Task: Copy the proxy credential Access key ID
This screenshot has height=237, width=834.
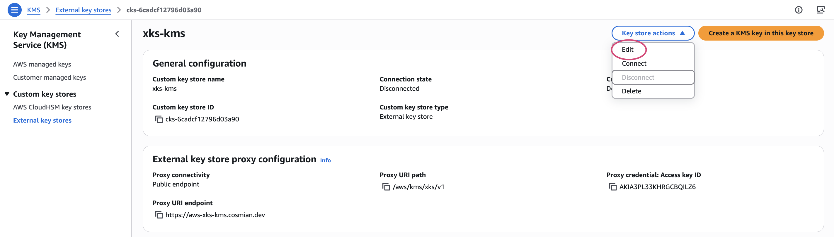Action: click(612, 187)
